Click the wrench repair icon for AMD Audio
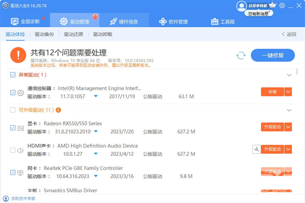The height and width of the screenshot is (203, 305). (x=256, y=149)
